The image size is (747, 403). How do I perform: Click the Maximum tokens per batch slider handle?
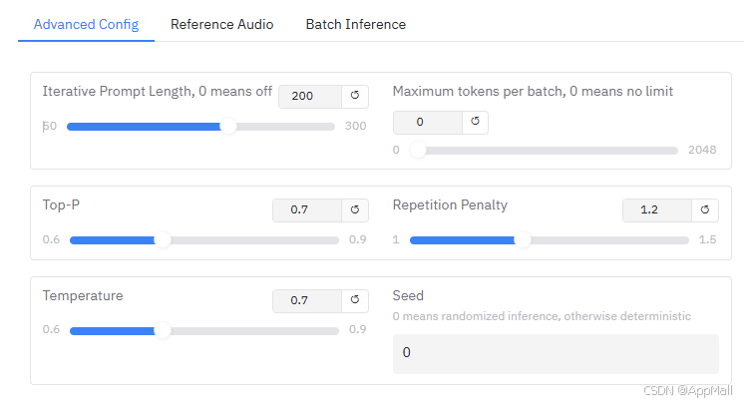418,151
